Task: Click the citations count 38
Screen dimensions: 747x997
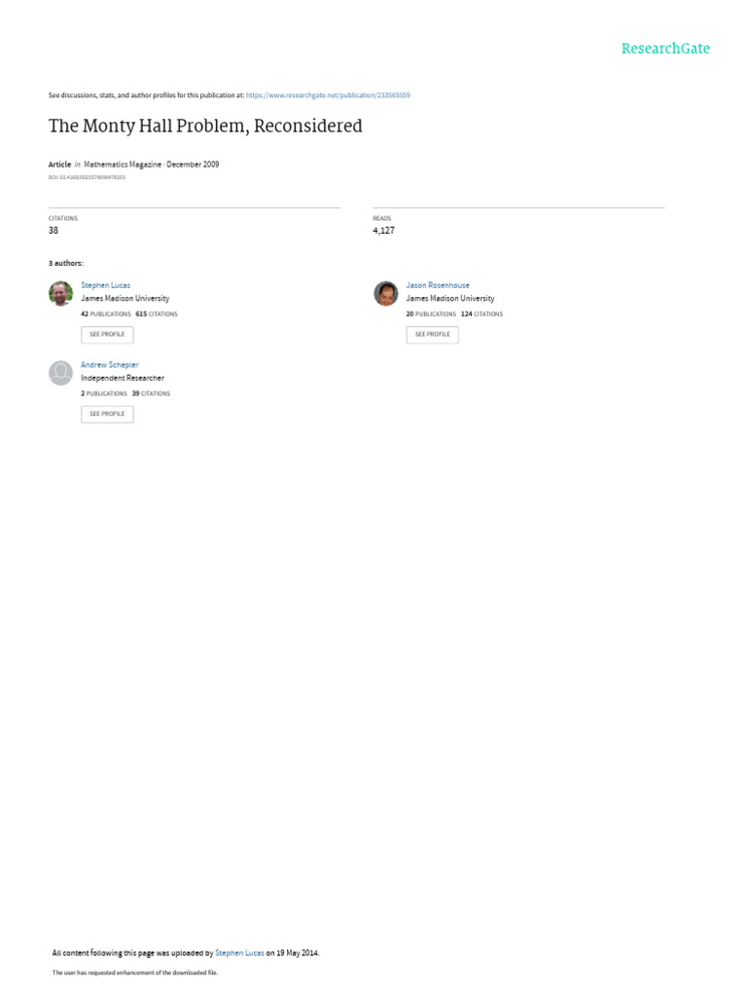Action: coord(53,230)
